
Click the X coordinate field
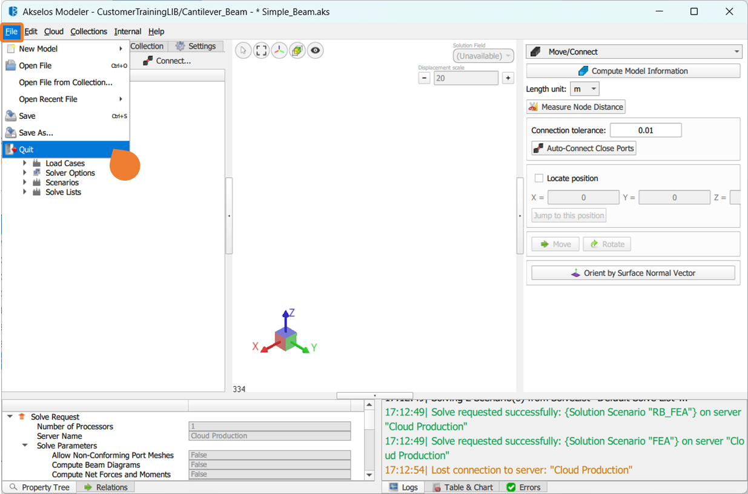(x=583, y=198)
